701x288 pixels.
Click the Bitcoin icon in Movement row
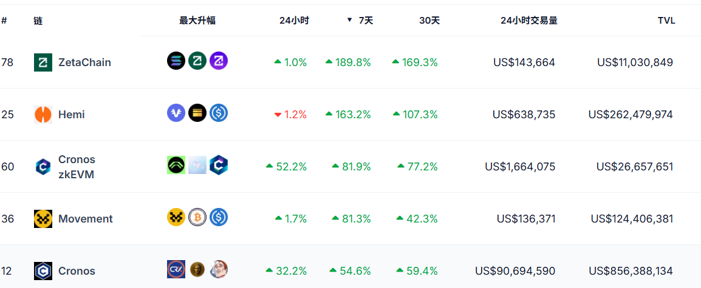197,217
